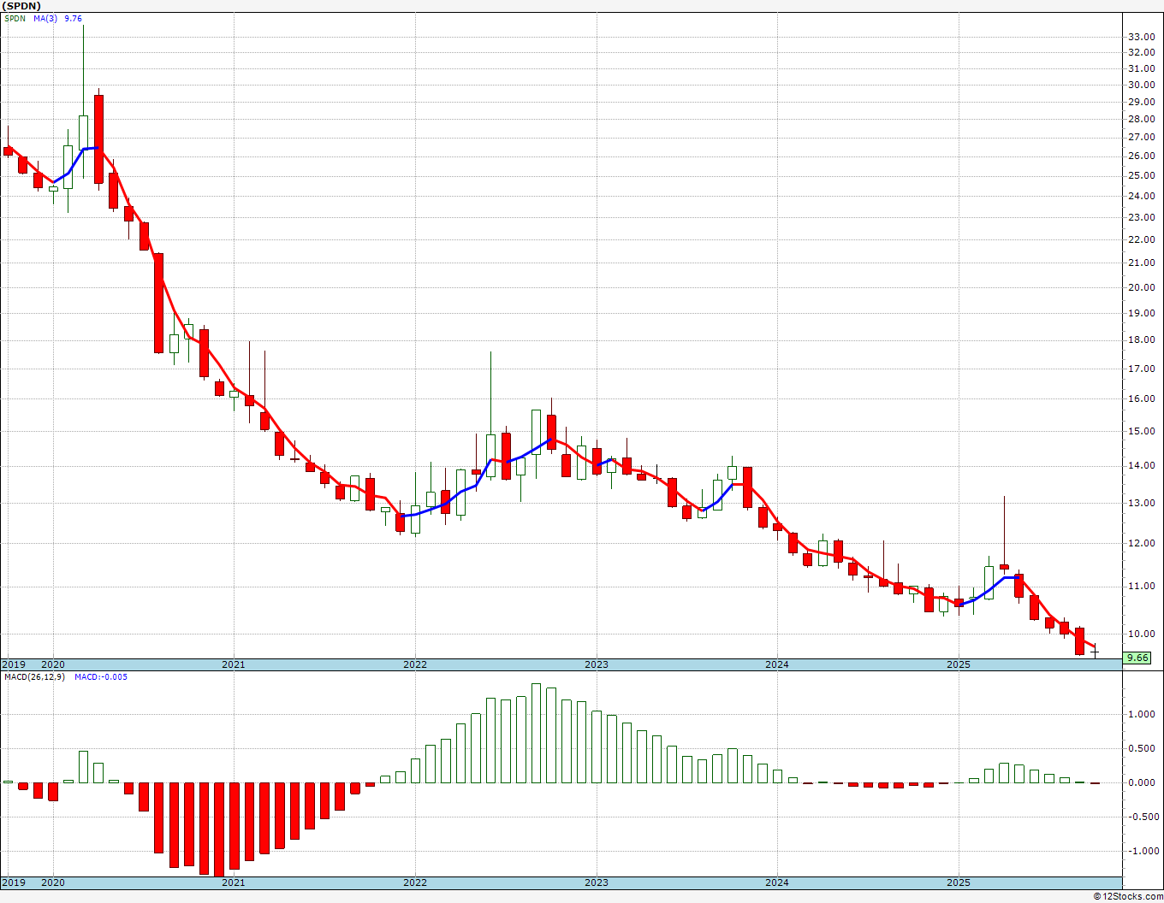Click the 11.00 price axis label

point(1141,586)
